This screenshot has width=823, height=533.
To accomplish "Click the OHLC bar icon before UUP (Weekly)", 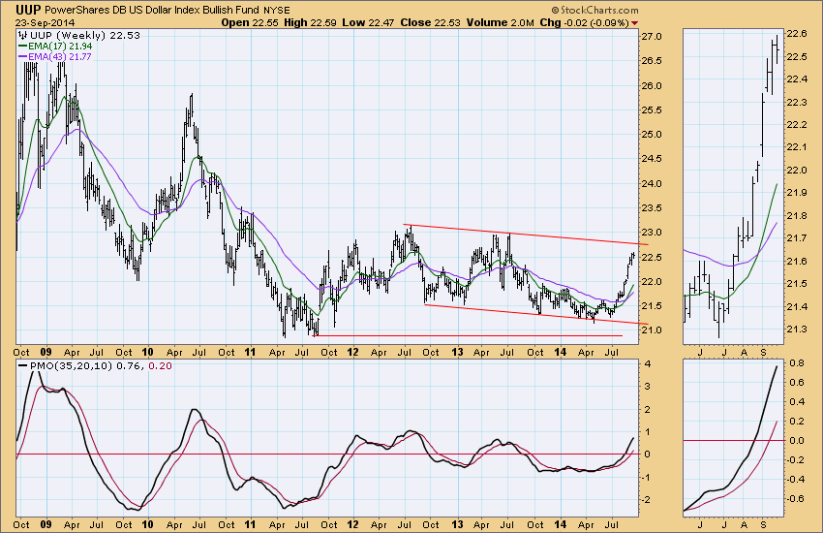I will (22, 35).
